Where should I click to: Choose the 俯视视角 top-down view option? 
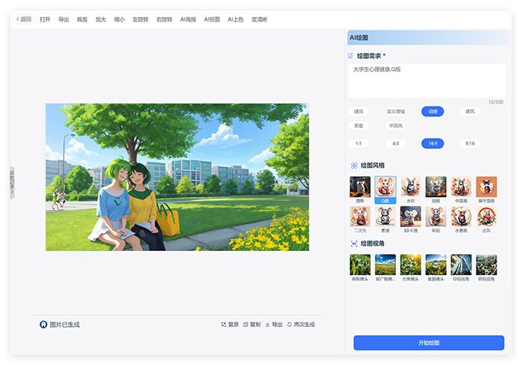coord(486,264)
